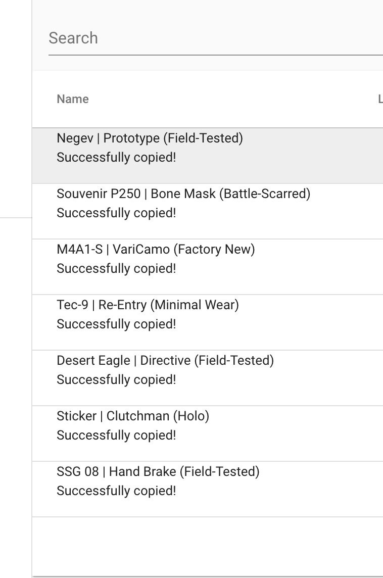Viewport: 383px width, 578px height.
Task: Click "Successfully copied!" under Tec-9 Re-Entry
Action: pos(116,324)
